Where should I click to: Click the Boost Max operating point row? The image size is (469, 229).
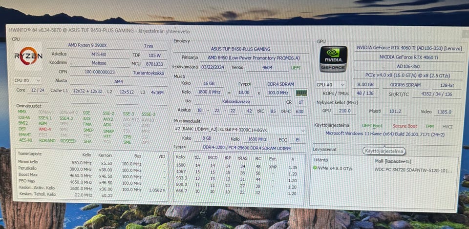[91, 176]
